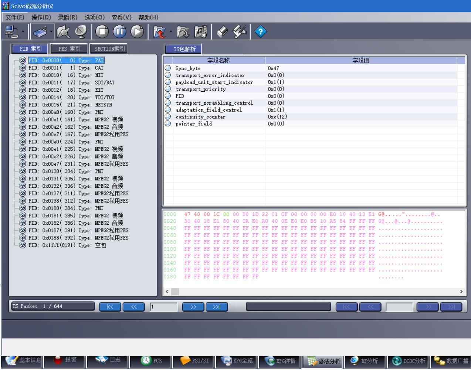Click the TS packet number input field
The width and height of the screenshot is (471, 370).
tap(163, 307)
